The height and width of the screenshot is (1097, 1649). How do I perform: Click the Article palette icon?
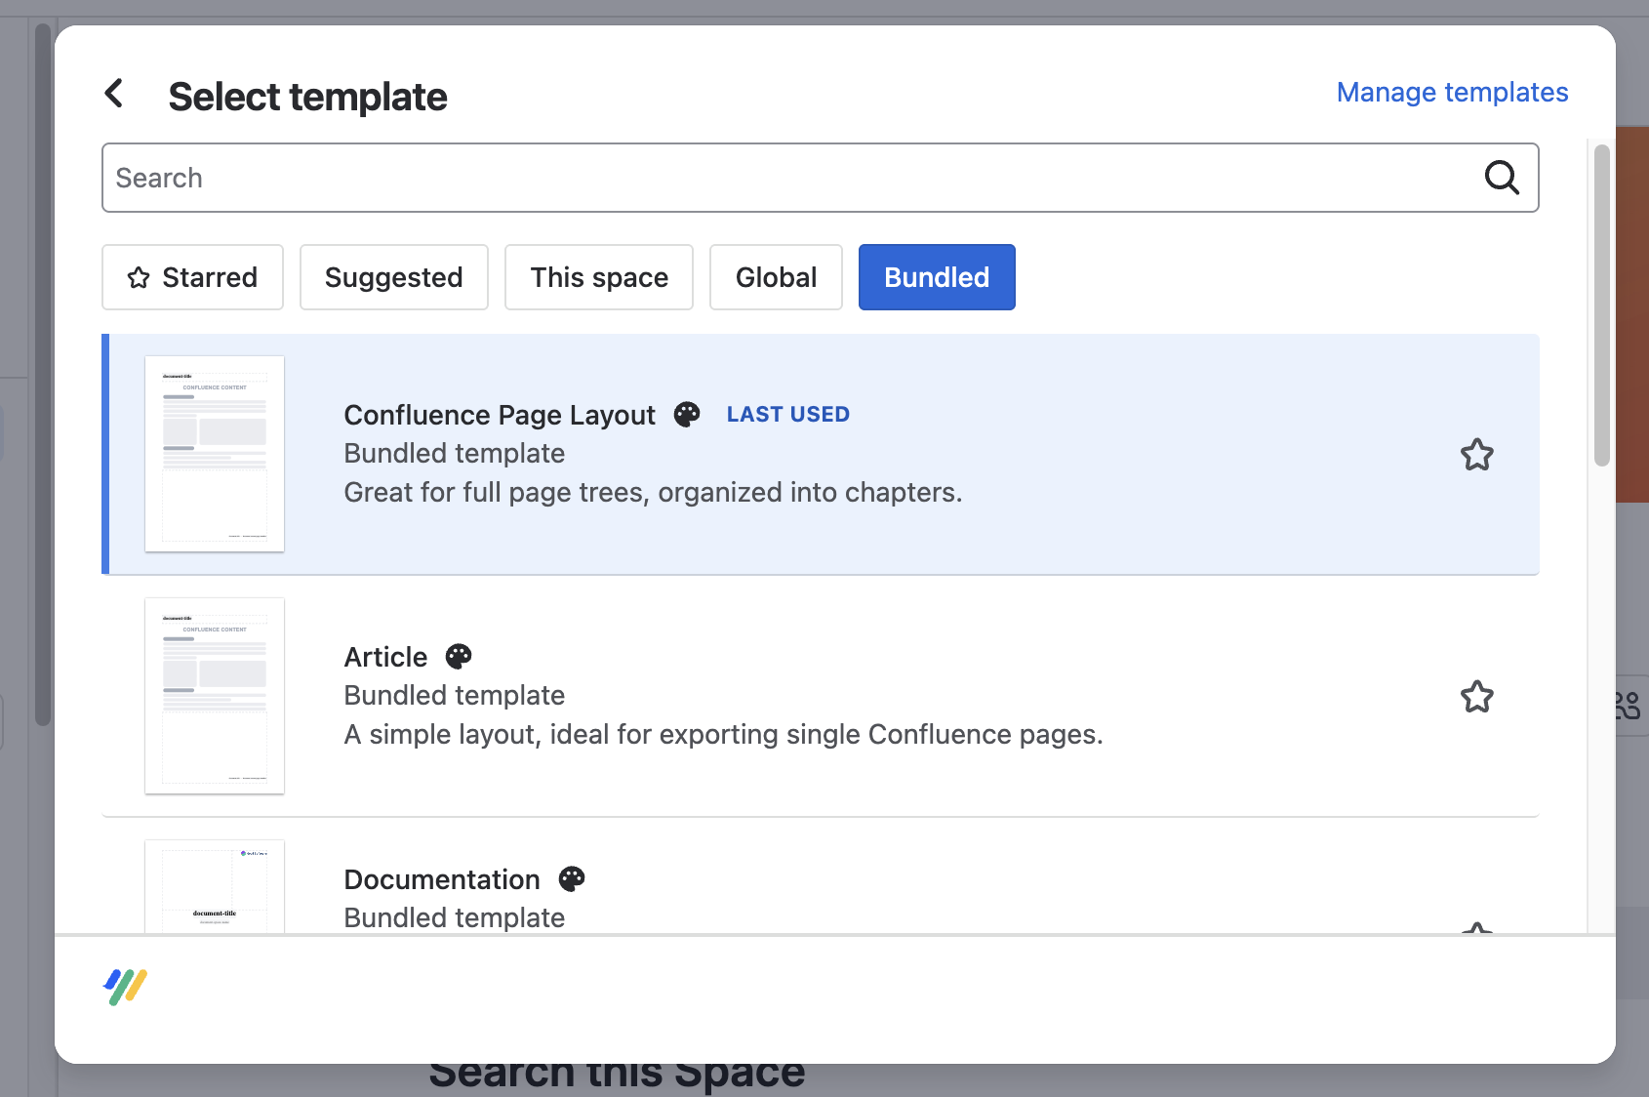coord(459,657)
